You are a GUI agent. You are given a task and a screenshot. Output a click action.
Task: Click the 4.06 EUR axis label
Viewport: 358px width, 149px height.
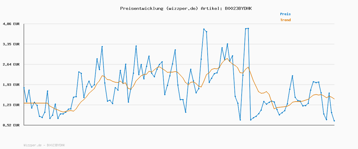11,24
